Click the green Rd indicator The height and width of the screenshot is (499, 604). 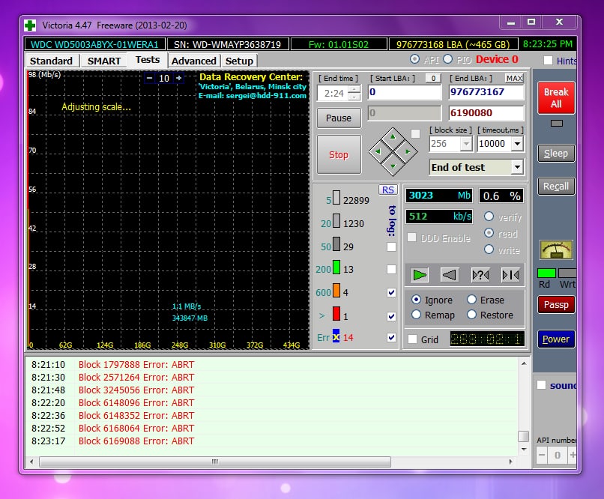[546, 273]
